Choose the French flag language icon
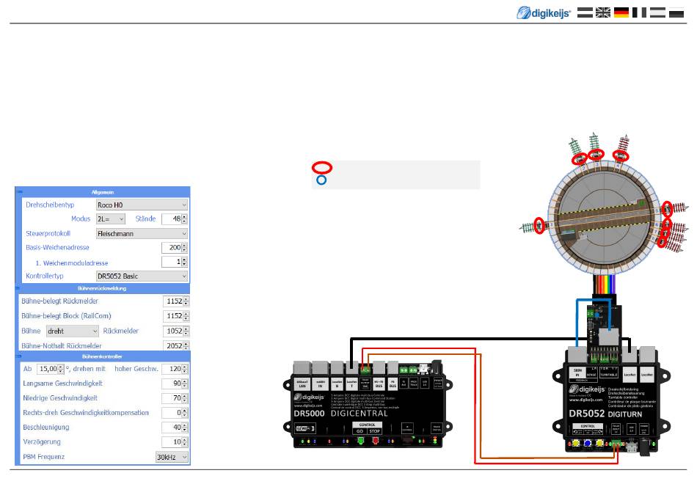The image size is (697, 484). [639, 12]
